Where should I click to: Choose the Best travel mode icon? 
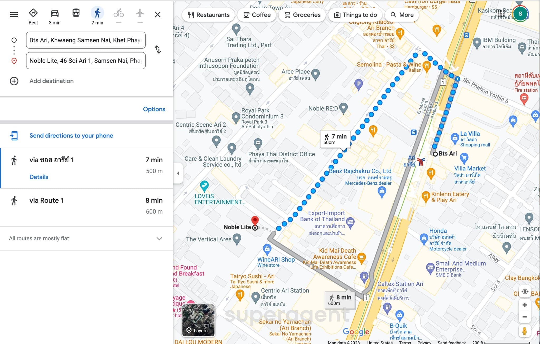click(x=33, y=13)
